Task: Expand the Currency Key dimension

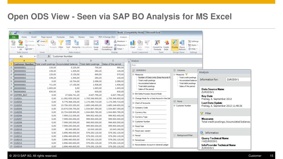Action: pos(133,112)
